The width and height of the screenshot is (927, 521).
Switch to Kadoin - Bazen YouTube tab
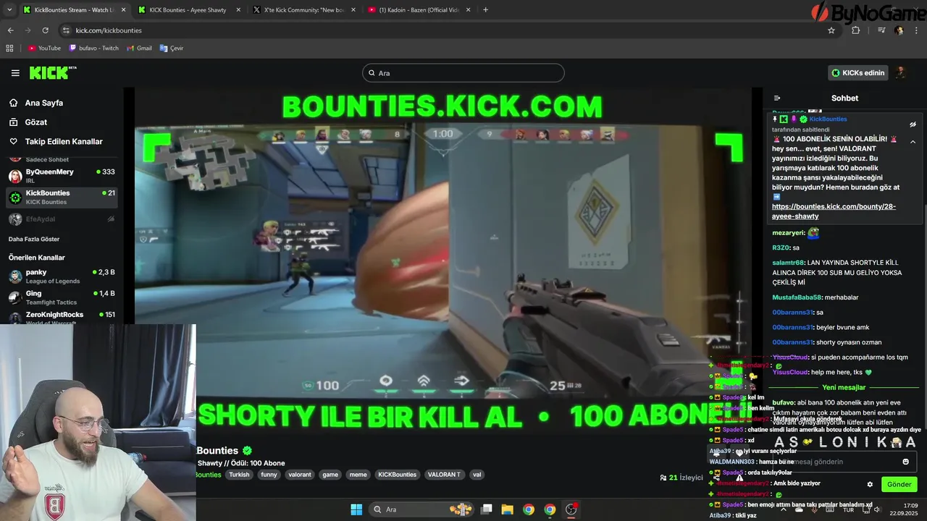pyautogui.click(x=419, y=10)
